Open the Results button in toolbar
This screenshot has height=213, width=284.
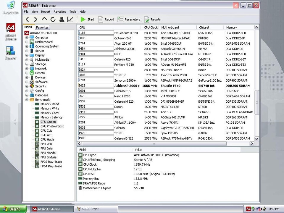(x=152, y=20)
